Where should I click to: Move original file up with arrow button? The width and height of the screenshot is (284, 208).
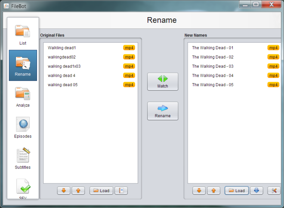point(78,190)
